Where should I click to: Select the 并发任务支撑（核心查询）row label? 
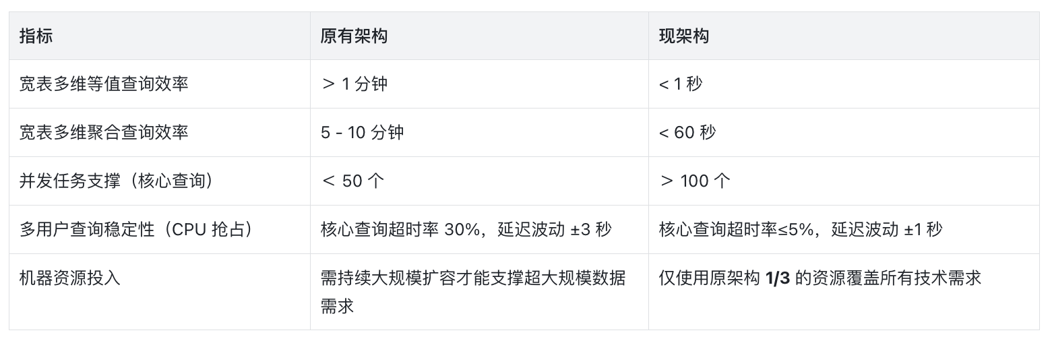coord(117,181)
